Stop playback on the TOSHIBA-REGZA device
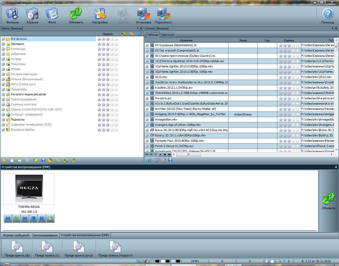The image size is (339, 266). (x=33, y=218)
